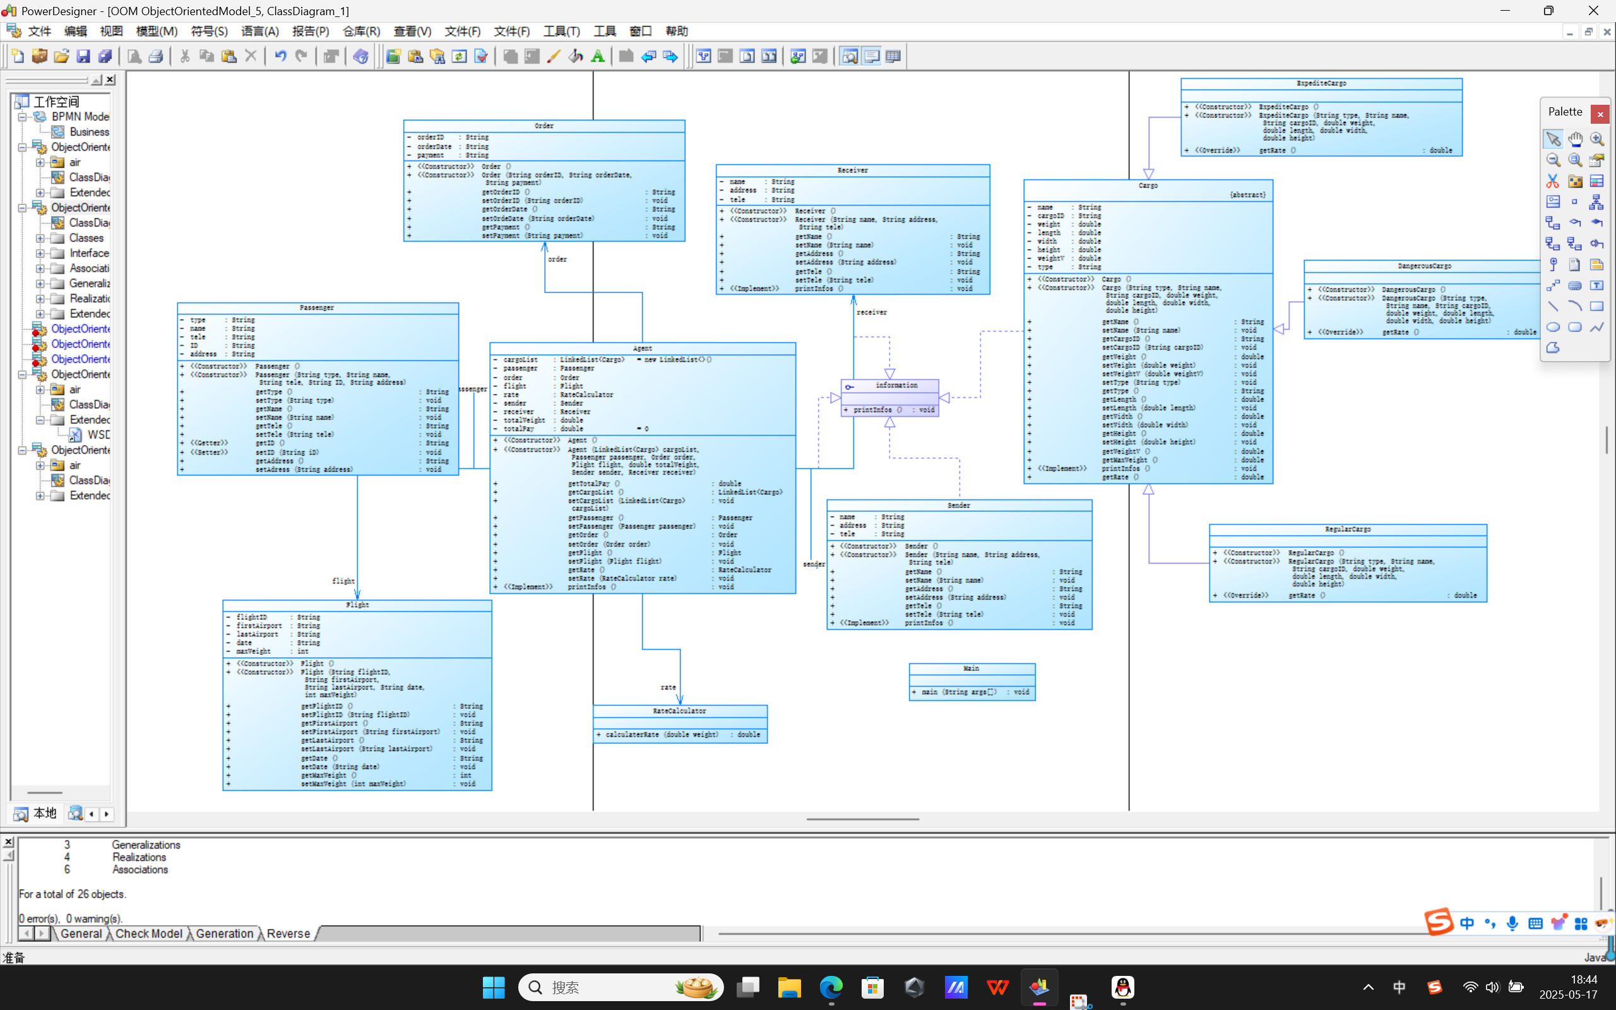Select the Ellipse shape tool in Palette
This screenshot has height=1010, width=1616.
point(1553,328)
